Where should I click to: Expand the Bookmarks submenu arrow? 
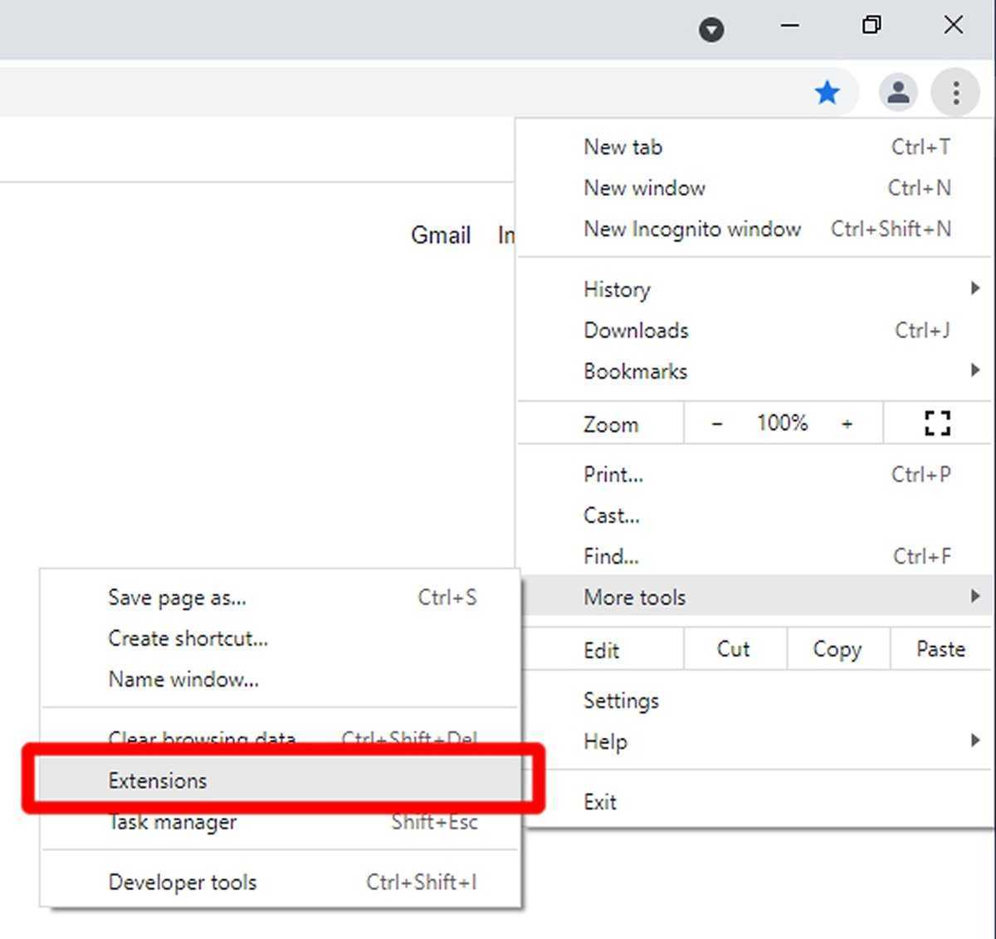(x=974, y=370)
